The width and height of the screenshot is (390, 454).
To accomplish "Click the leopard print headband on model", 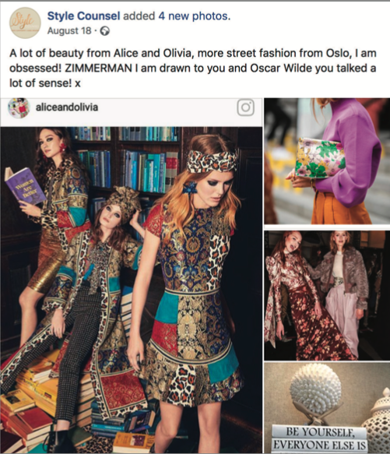I will tap(212, 161).
